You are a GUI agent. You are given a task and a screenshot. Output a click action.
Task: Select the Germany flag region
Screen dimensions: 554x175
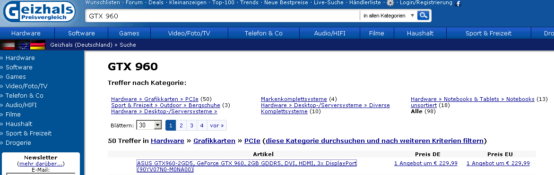click(37, 45)
